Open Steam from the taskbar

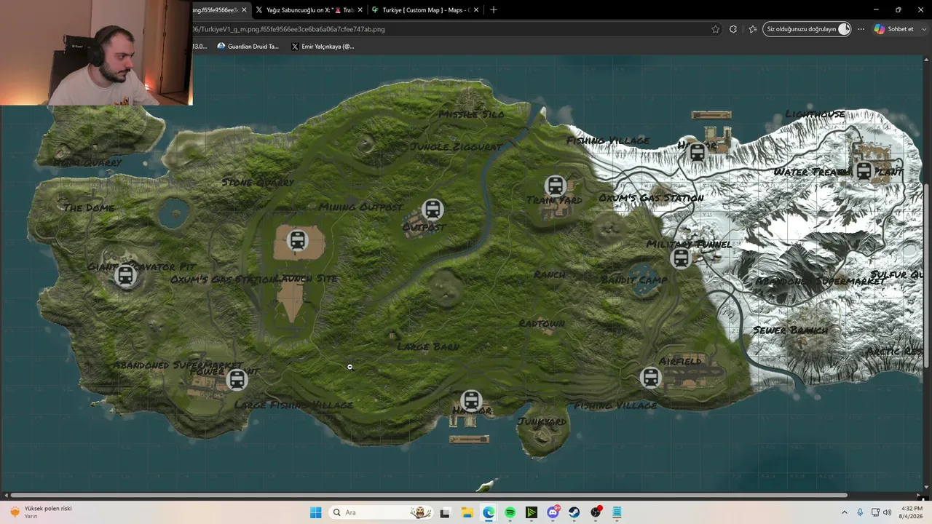coord(574,512)
